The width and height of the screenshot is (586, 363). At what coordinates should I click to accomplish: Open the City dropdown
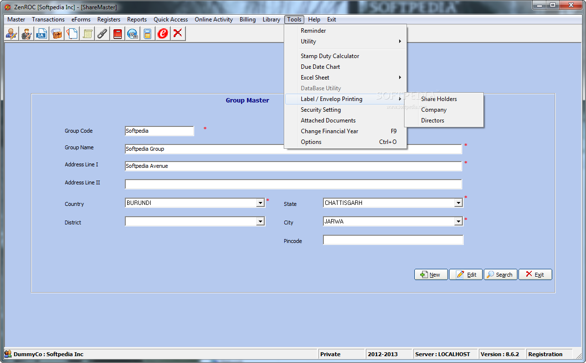[x=458, y=222]
